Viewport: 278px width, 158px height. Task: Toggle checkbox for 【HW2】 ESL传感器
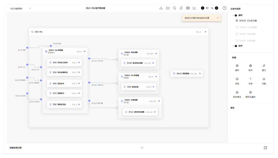pos(237,27)
